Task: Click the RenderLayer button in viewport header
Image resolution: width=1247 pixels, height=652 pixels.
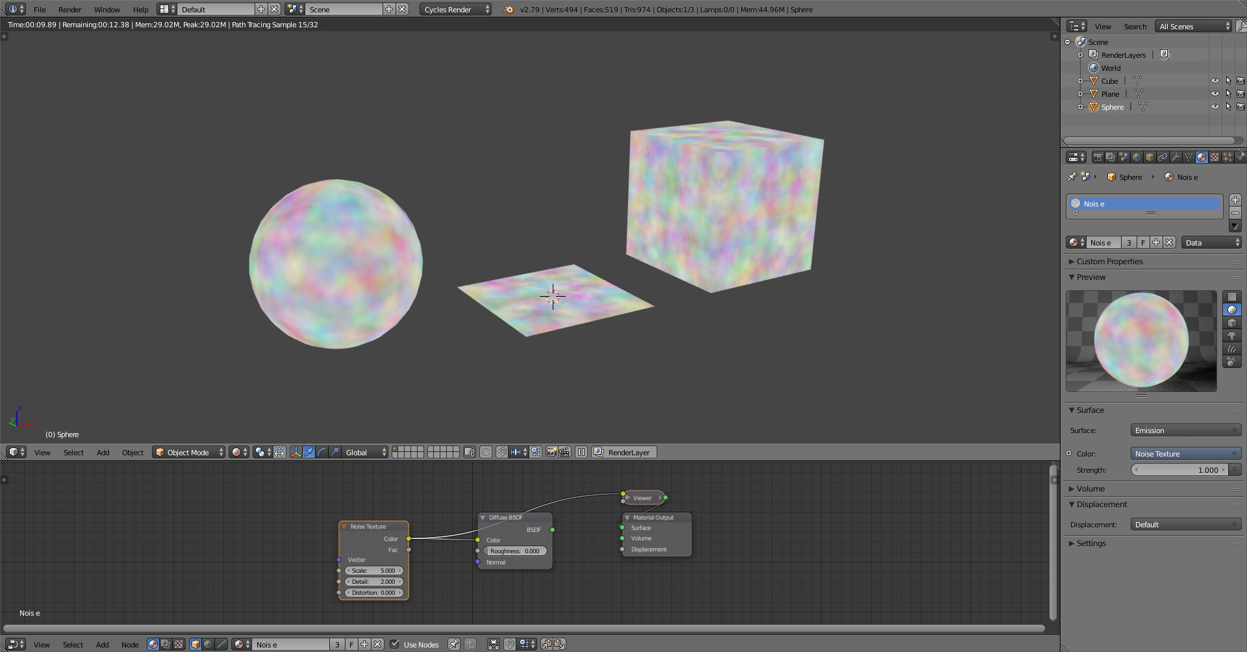Action: (623, 452)
